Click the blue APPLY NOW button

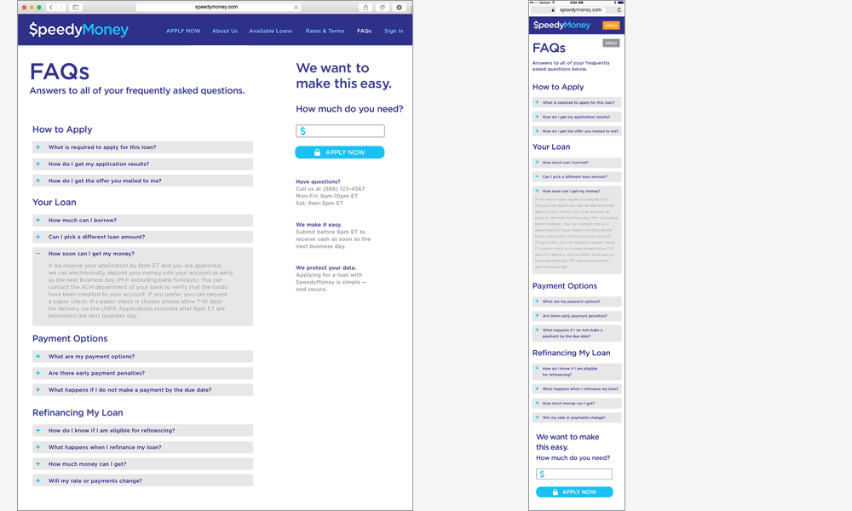[x=339, y=152]
